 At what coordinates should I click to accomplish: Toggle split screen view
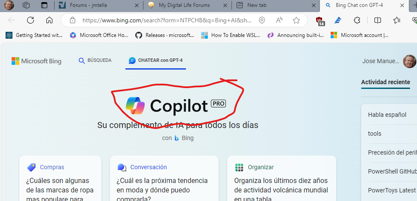coord(377,20)
